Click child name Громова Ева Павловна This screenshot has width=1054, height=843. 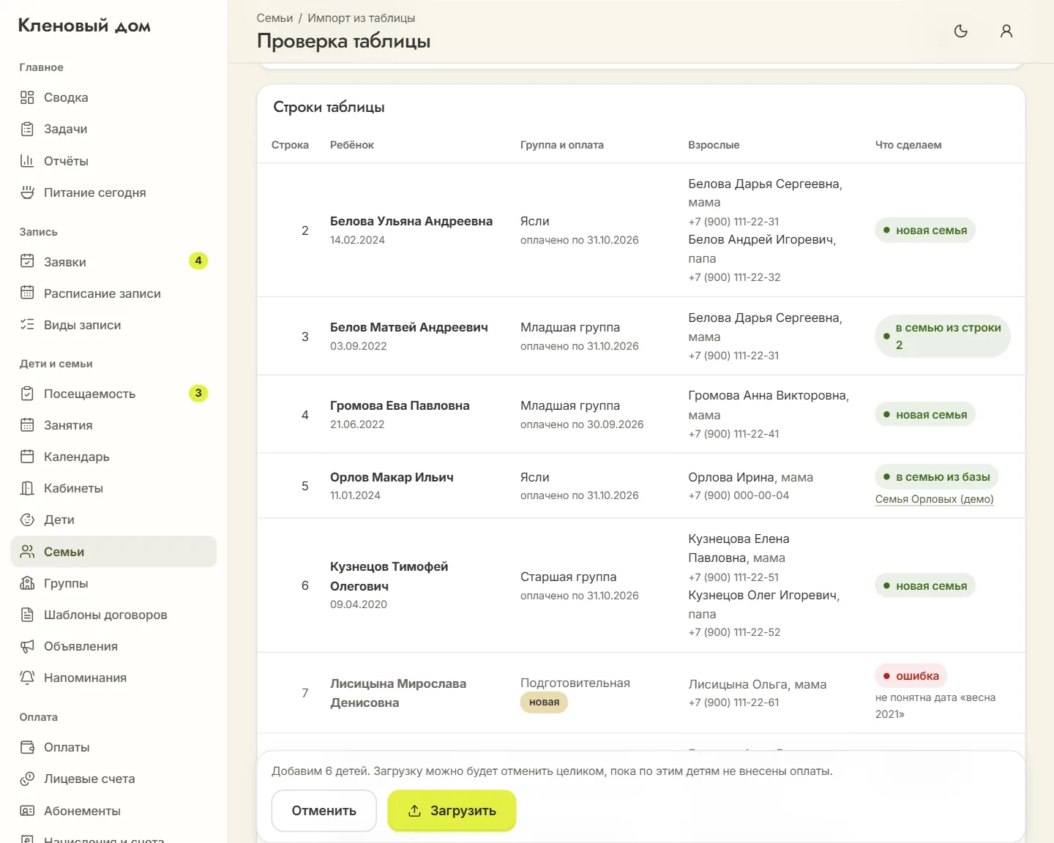point(400,405)
